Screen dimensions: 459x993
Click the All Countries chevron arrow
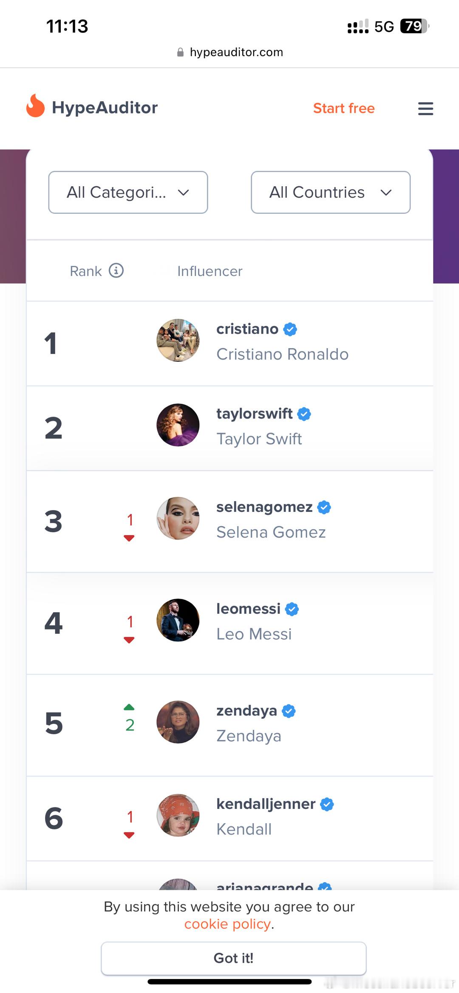pos(386,193)
